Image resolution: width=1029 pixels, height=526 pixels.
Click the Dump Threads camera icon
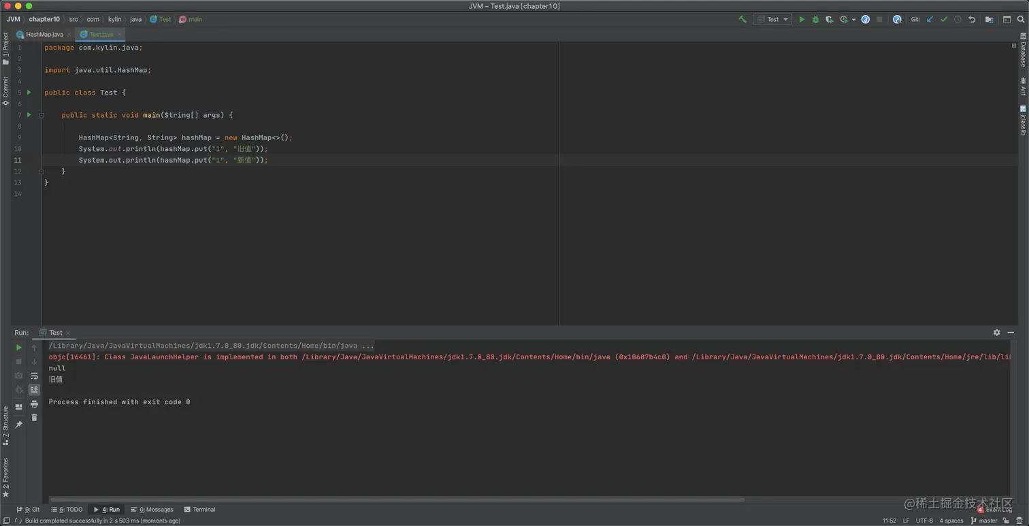[19, 376]
